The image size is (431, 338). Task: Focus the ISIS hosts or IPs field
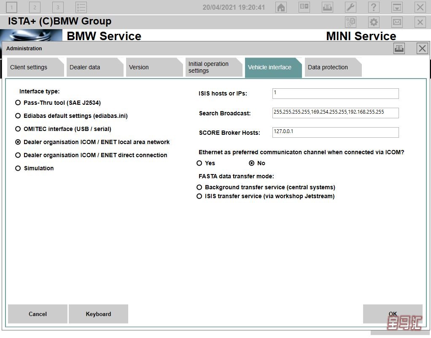[335, 93]
